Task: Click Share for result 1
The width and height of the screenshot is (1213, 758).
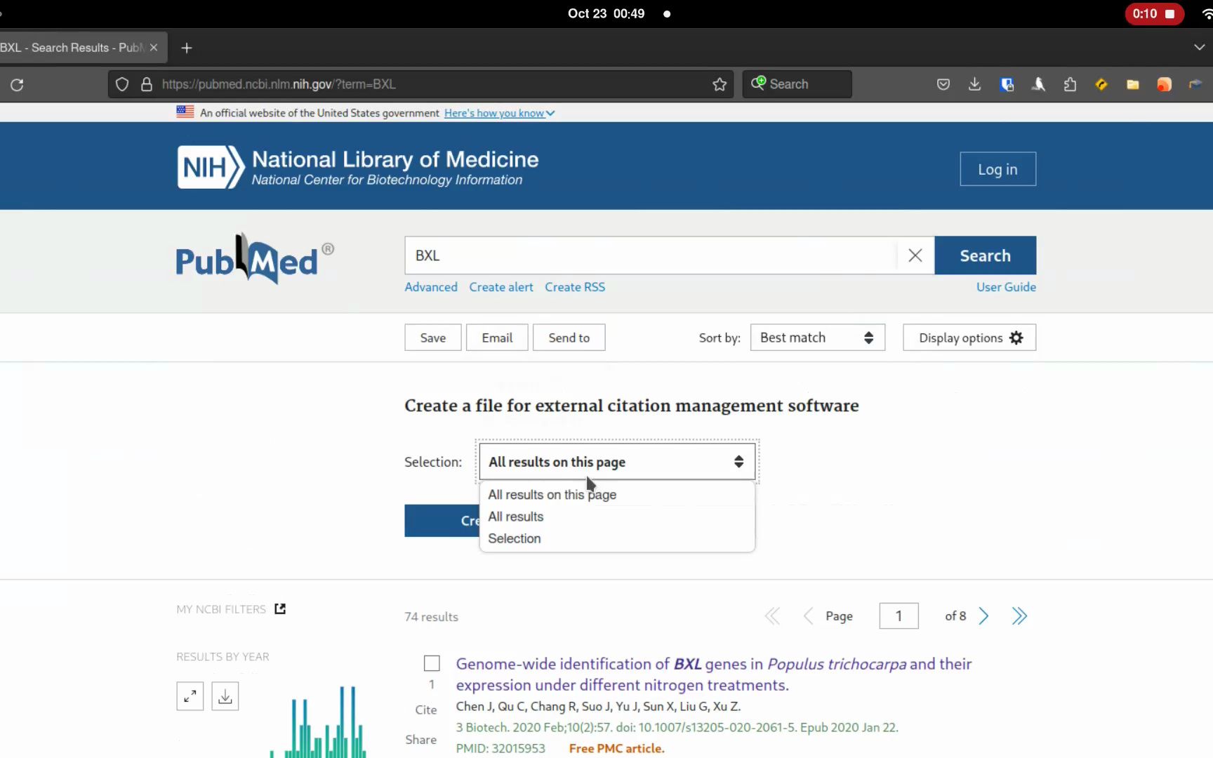Action: point(421,739)
